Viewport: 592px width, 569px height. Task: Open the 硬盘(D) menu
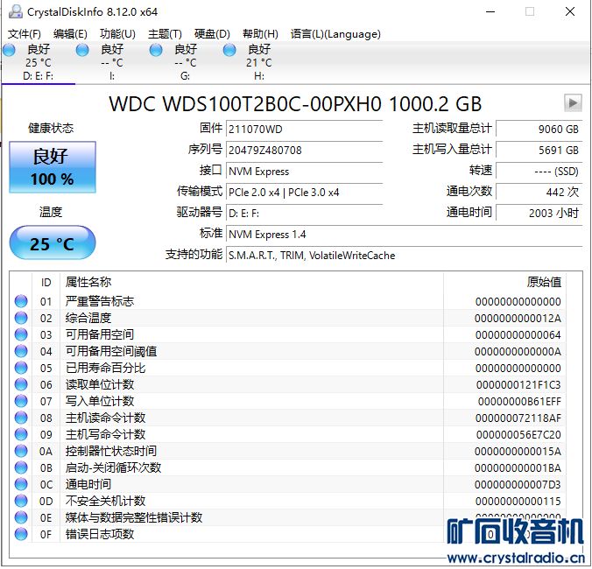tap(212, 34)
